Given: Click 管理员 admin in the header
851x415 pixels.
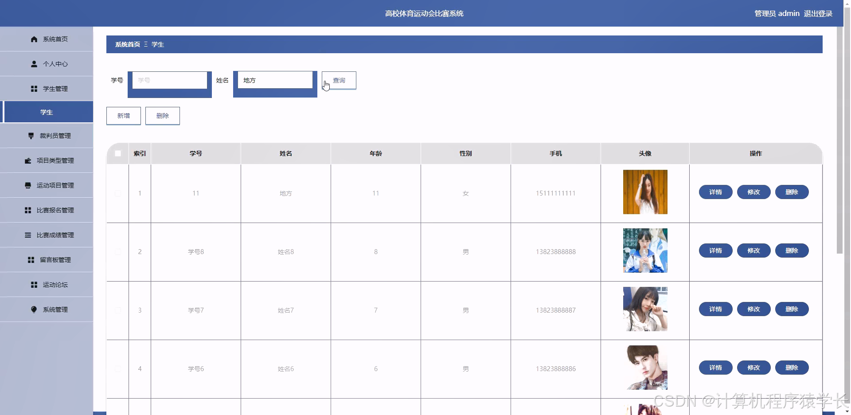Looking at the screenshot, I should coord(777,13).
